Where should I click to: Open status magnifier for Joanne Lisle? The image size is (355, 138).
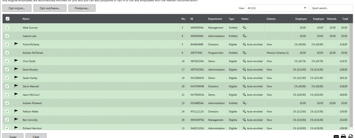coord(244,36)
